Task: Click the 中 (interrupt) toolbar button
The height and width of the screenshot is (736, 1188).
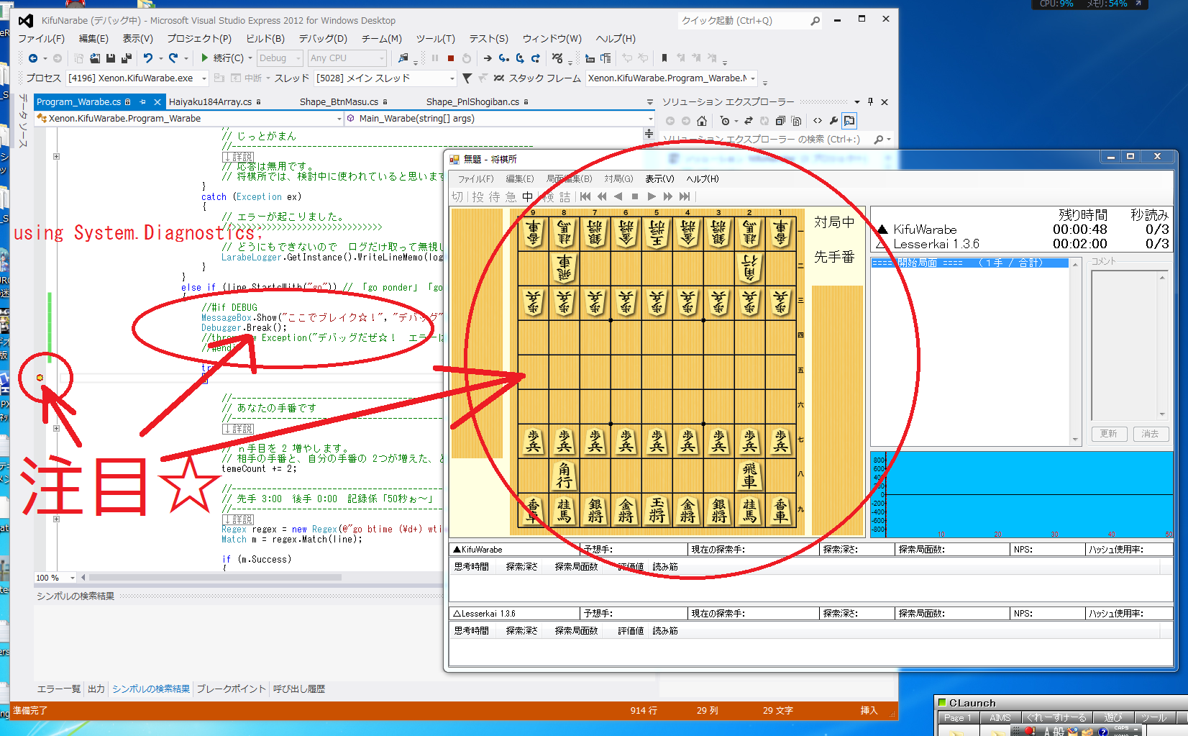Action: [x=528, y=197]
